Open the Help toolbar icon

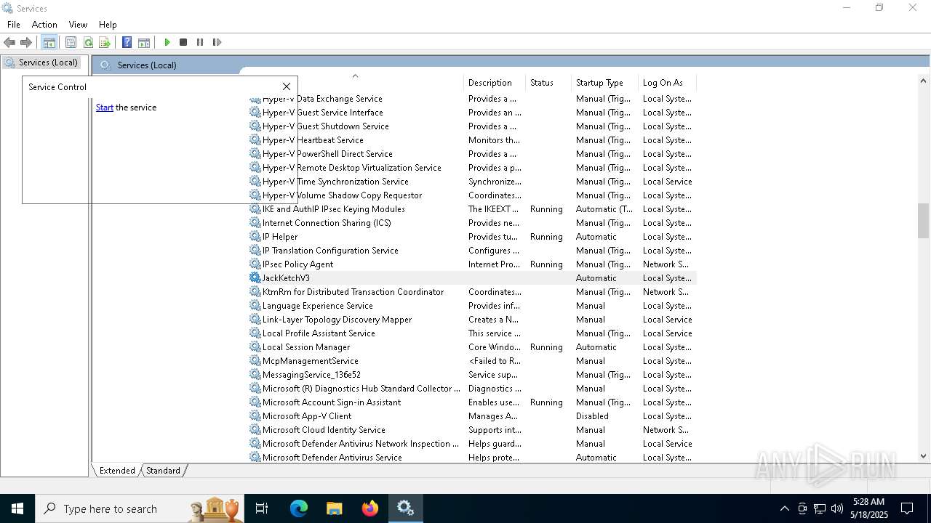[x=127, y=42]
